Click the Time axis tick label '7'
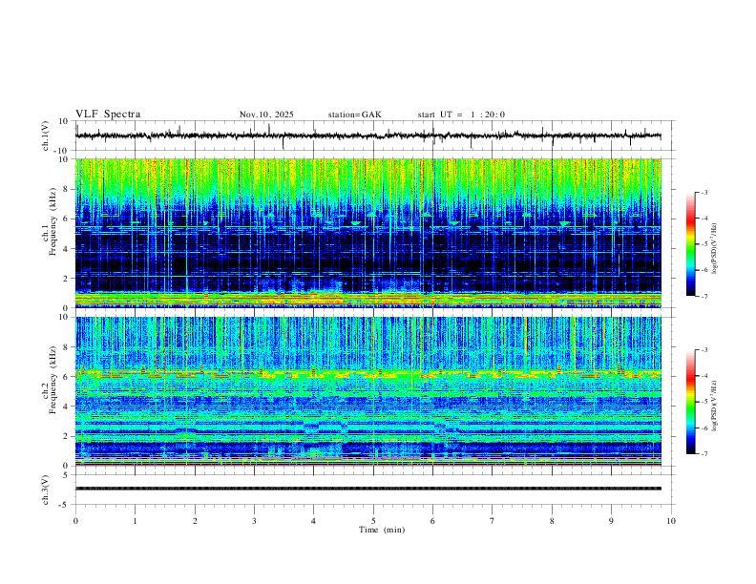The image size is (756, 584). coord(493,521)
